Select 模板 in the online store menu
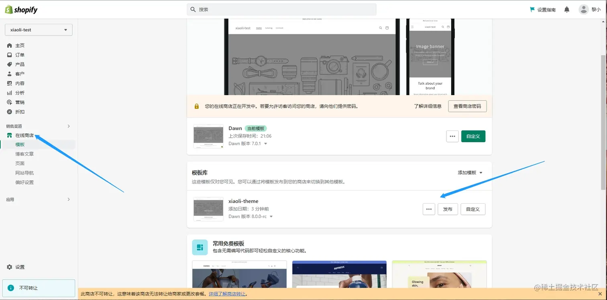Viewport: 607px width, 300px height. pyautogui.click(x=20, y=144)
